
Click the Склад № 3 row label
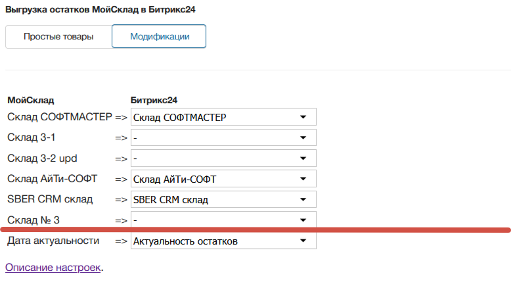click(37, 220)
